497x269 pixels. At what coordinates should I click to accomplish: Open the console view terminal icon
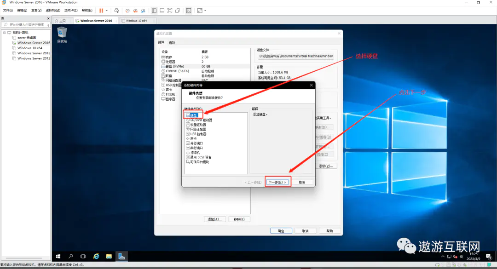(189, 10)
